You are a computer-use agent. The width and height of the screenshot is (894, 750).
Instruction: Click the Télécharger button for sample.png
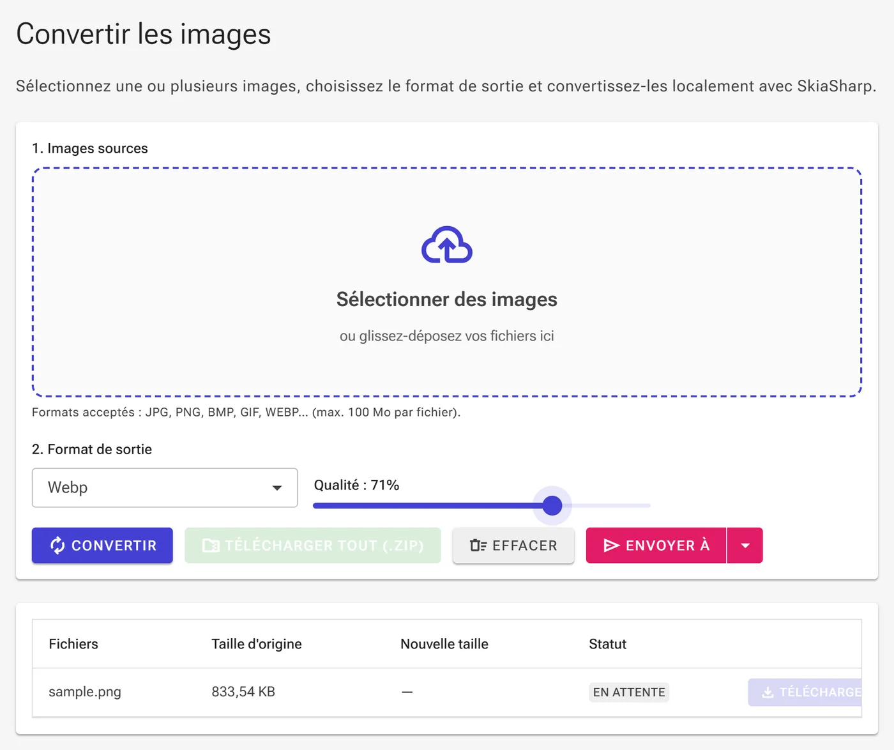click(805, 693)
